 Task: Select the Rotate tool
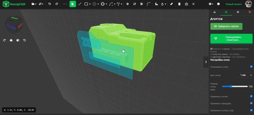[x=135, y=4]
